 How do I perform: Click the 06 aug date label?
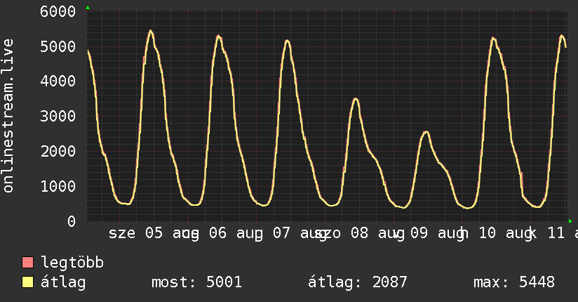[x=236, y=234]
